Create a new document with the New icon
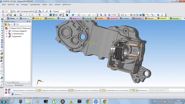The height and width of the screenshot is (104, 185). [3, 15]
